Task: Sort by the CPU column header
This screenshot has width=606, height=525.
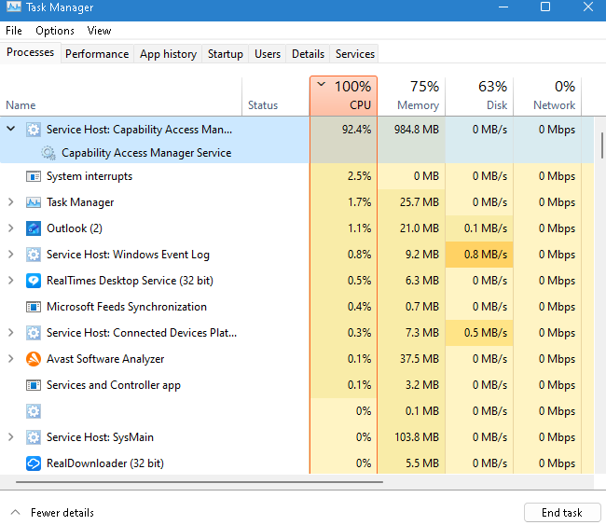Action: click(x=343, y=95)
